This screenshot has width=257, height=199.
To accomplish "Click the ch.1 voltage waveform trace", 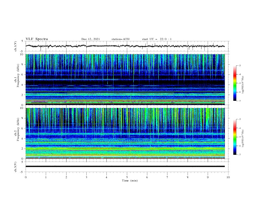I will coord(125,46).
